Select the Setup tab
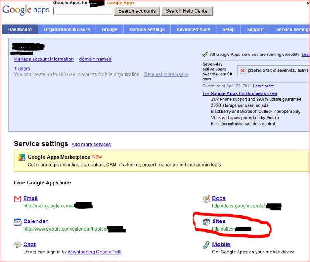The width and height of the screenshot is (310, 262). click(x=229, y=29)
